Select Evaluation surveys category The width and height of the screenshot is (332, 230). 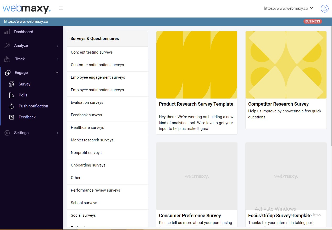tap(107, 103)
